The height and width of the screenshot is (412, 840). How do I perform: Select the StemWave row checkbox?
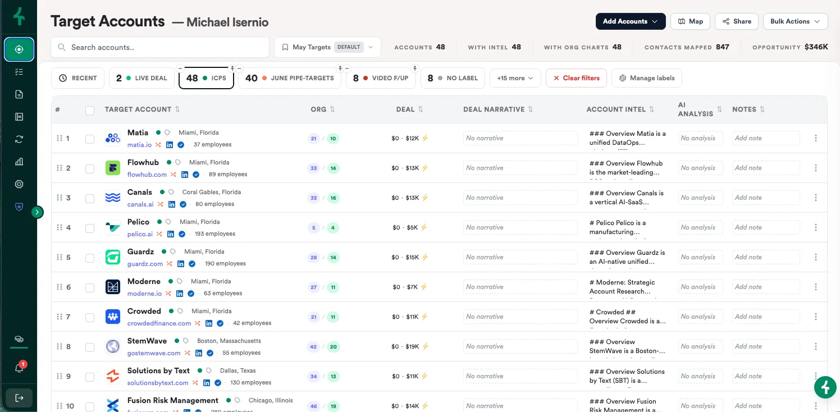click(90, 347)
